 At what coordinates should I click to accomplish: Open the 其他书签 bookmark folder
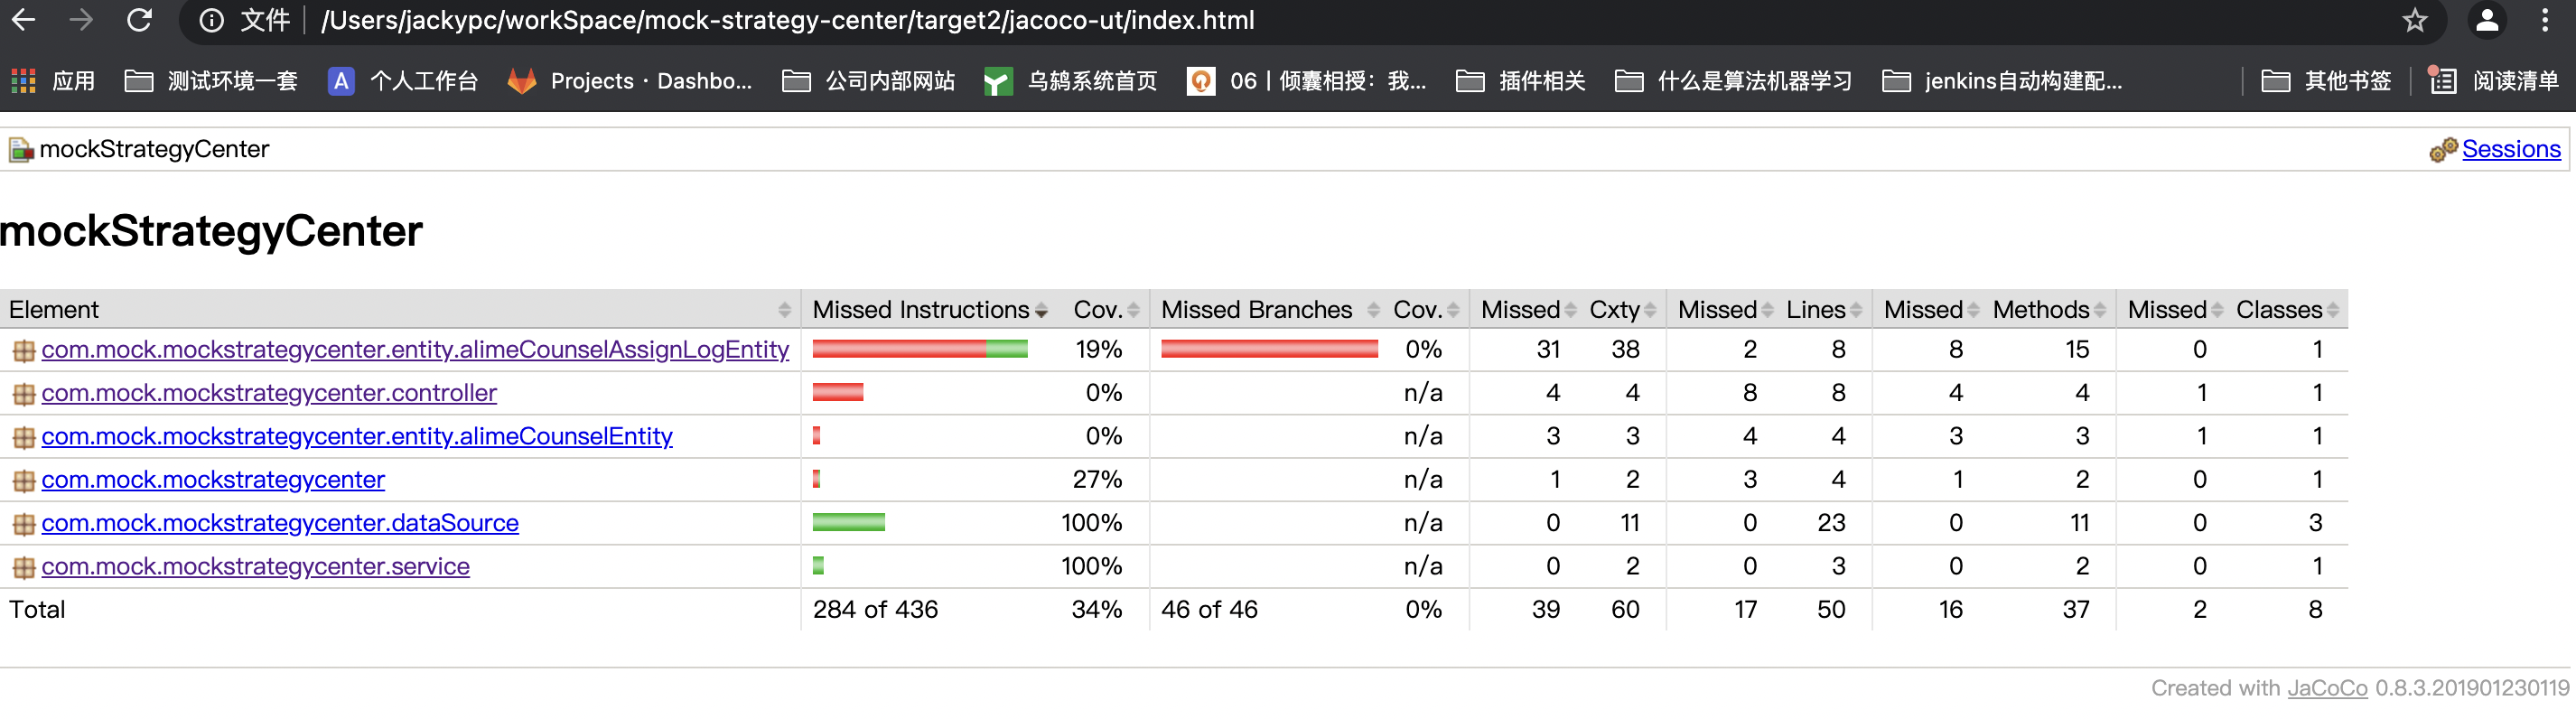tap(2327, 81)
